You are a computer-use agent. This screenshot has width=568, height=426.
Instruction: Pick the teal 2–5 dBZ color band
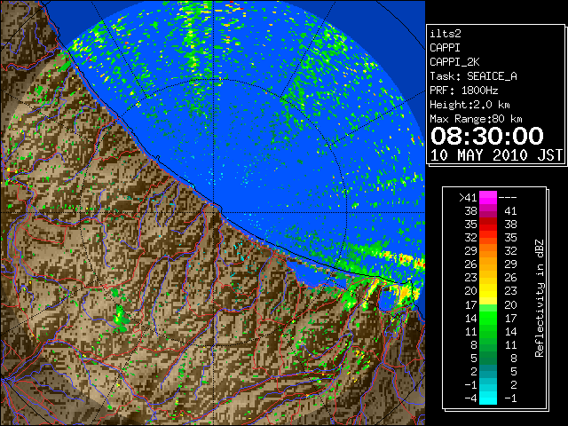488,372
